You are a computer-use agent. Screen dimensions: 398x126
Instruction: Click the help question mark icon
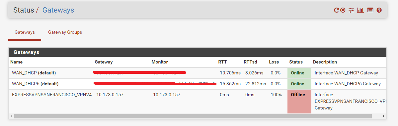[x=379, y=10]
